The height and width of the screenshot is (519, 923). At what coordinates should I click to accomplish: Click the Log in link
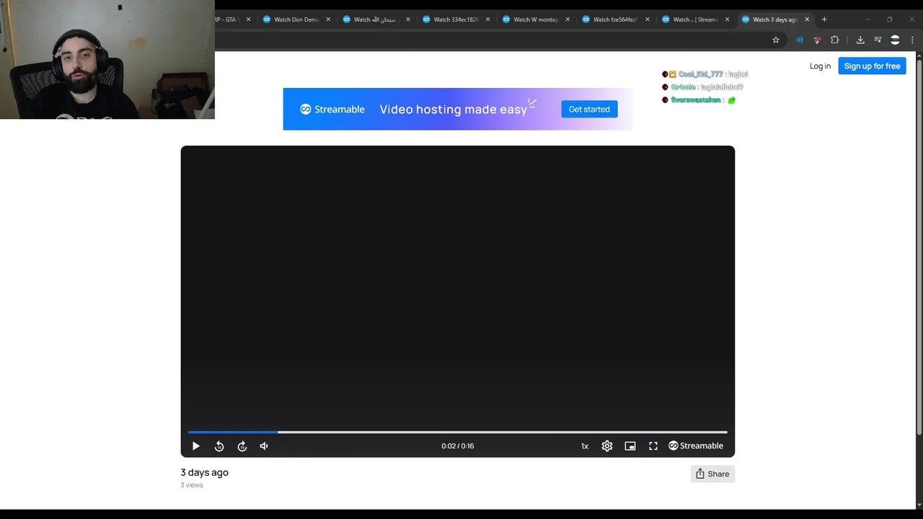point(820,66)
